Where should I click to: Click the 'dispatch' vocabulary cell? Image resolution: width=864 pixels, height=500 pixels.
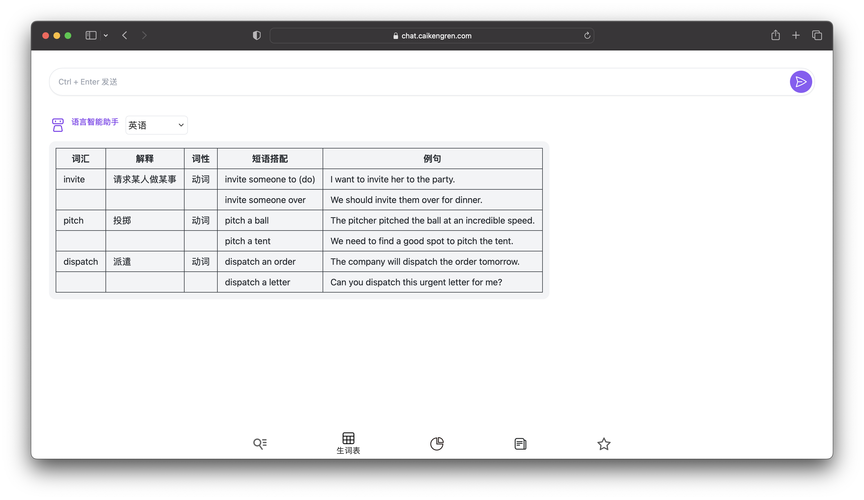coord(80,262)
